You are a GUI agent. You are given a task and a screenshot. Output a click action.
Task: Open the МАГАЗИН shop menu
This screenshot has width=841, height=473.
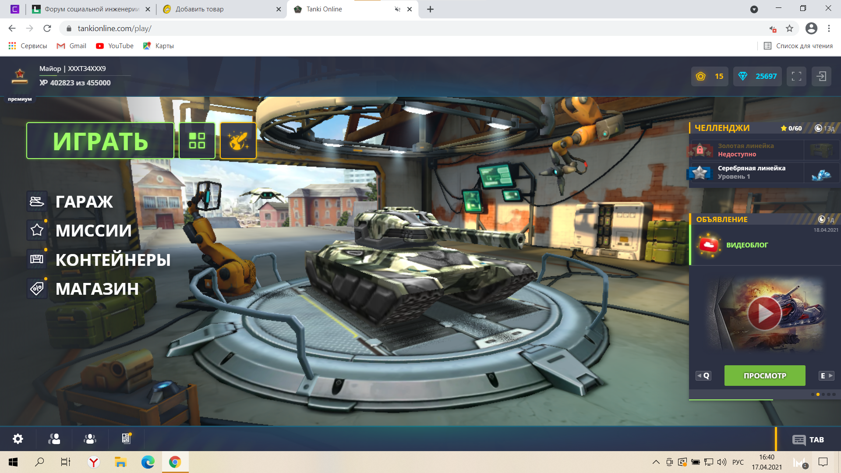coord(97,289)
